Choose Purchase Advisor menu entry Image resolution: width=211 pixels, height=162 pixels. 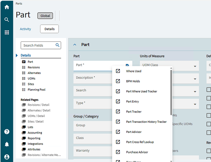137,152
